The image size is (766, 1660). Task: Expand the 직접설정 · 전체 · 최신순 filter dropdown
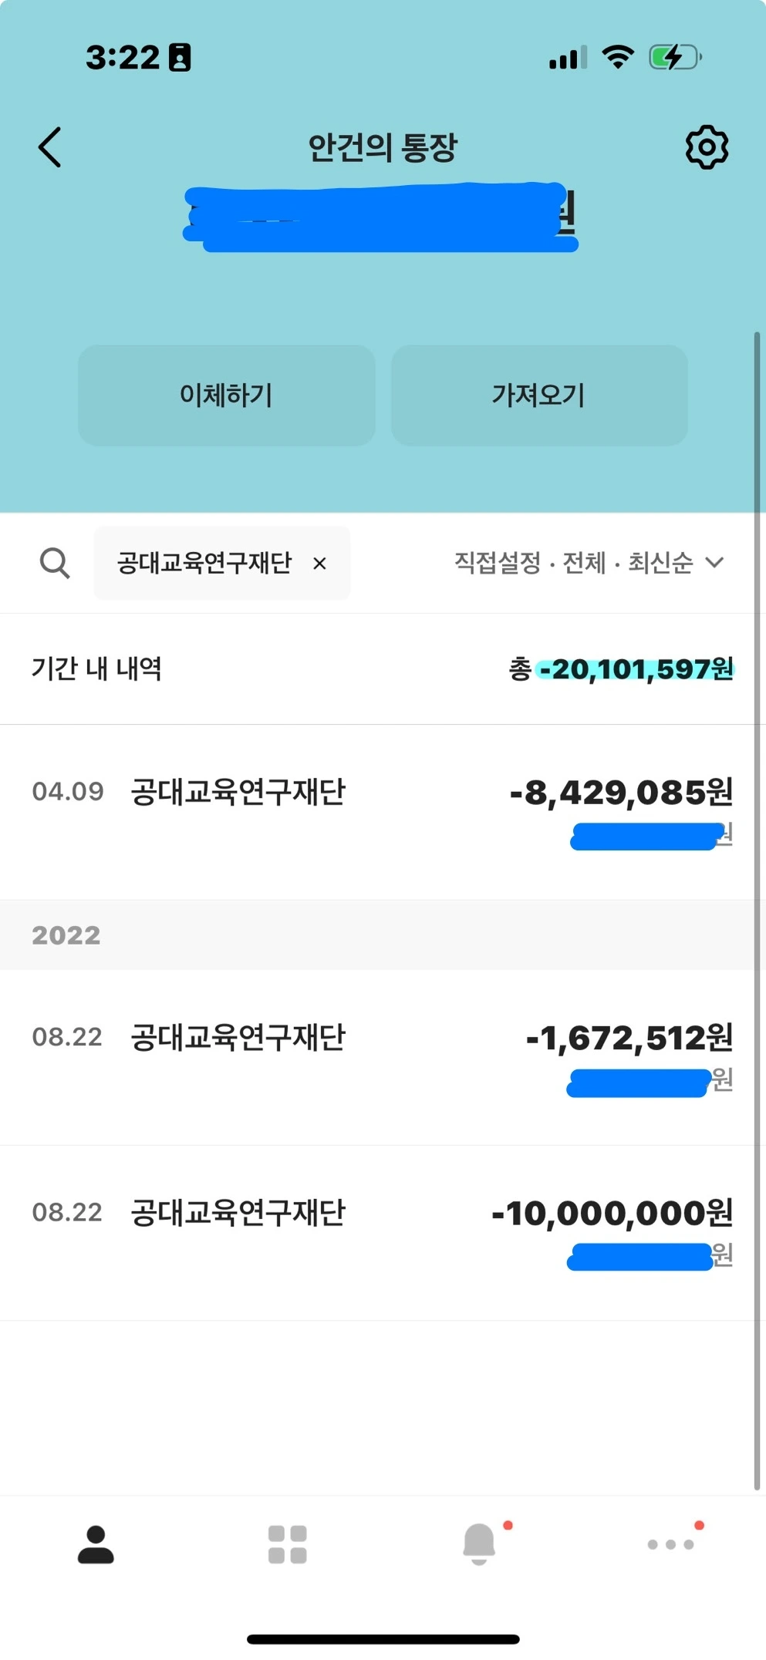point(589,563)
